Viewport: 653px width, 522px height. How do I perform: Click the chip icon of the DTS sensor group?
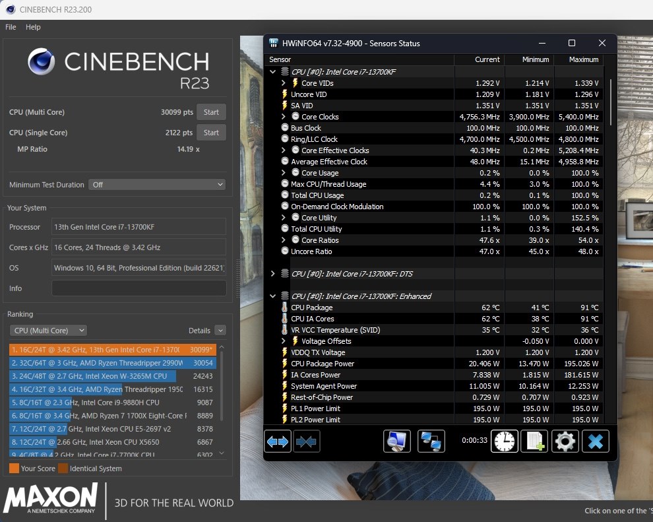click(285, 274)
